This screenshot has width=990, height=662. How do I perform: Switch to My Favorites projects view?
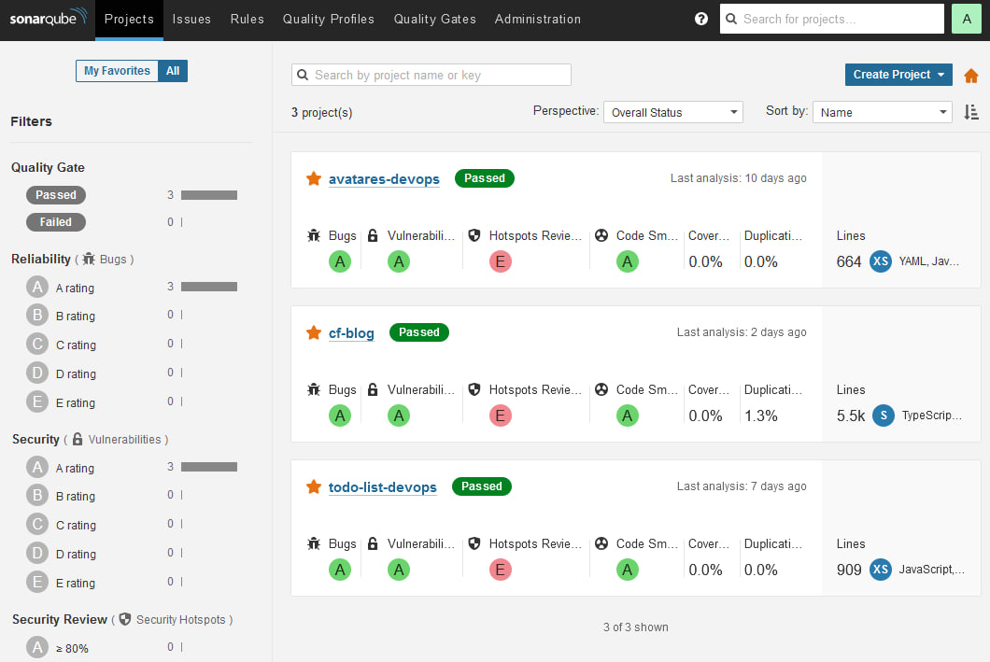point(117,71)
